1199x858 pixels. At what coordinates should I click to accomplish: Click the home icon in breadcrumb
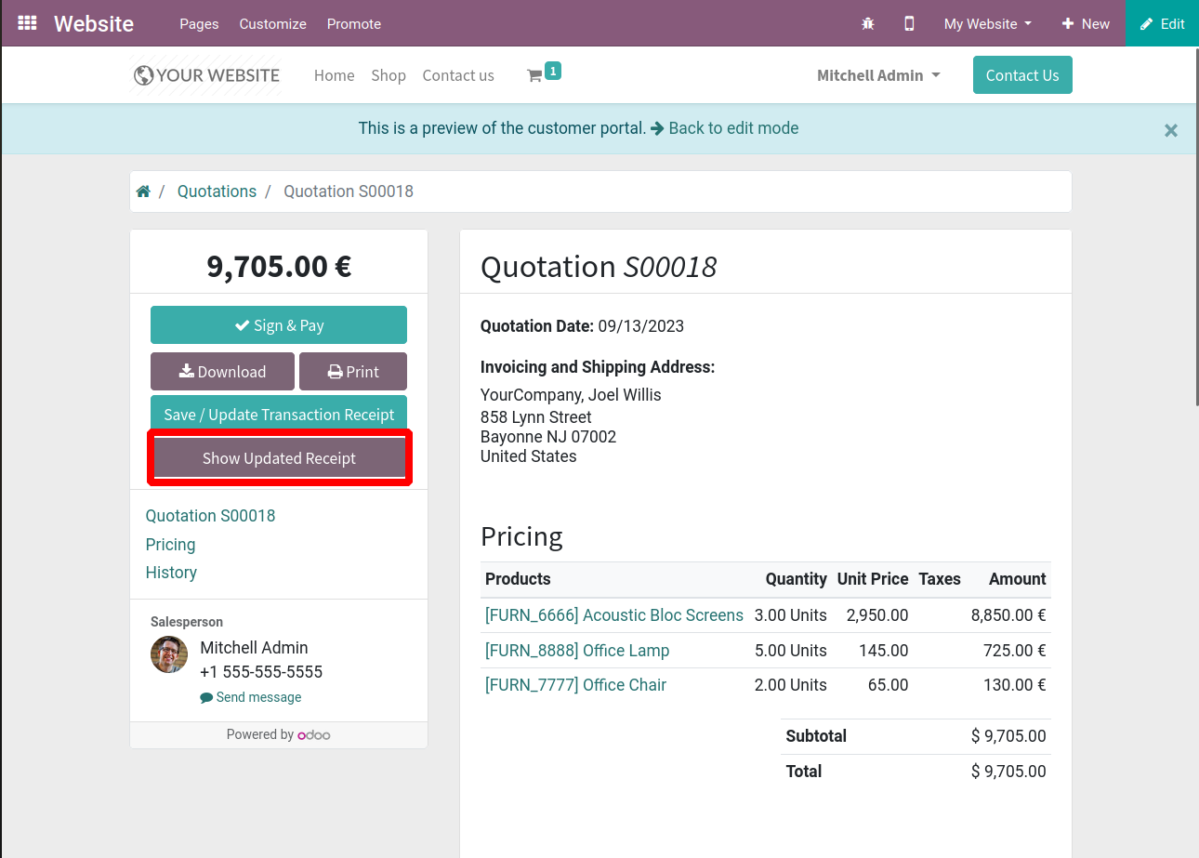(x=143, y=191)
